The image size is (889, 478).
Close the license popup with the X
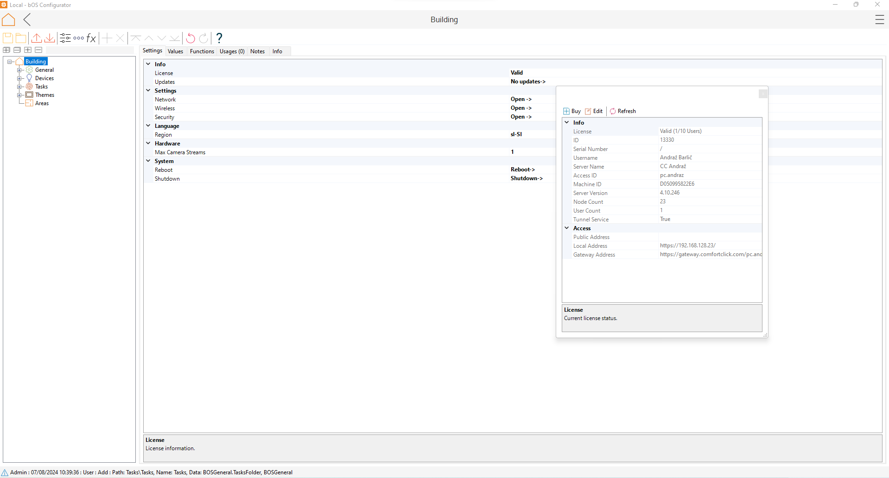pyautogui.click(x=763, y=94)
